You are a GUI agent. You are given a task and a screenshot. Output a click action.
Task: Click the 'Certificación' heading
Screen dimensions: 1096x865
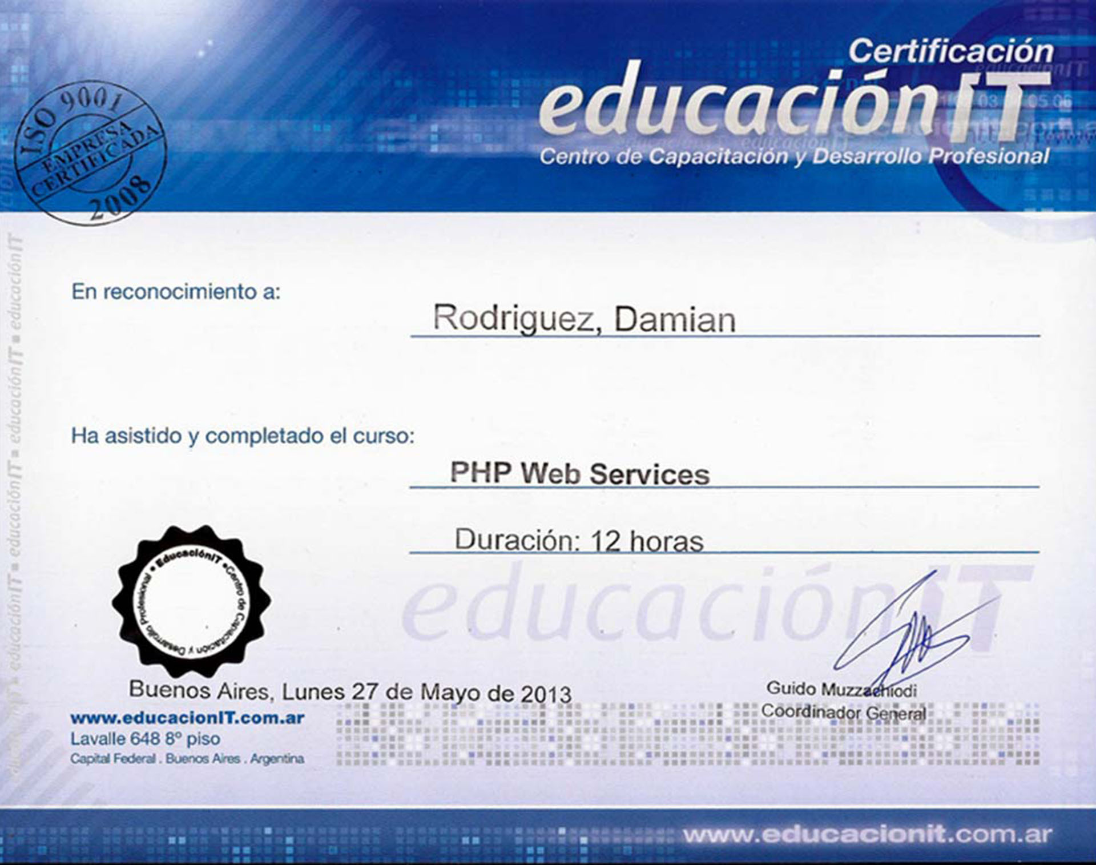950,51
